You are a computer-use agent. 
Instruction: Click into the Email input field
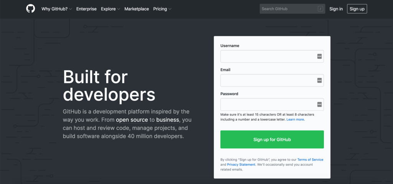(272, 80)
